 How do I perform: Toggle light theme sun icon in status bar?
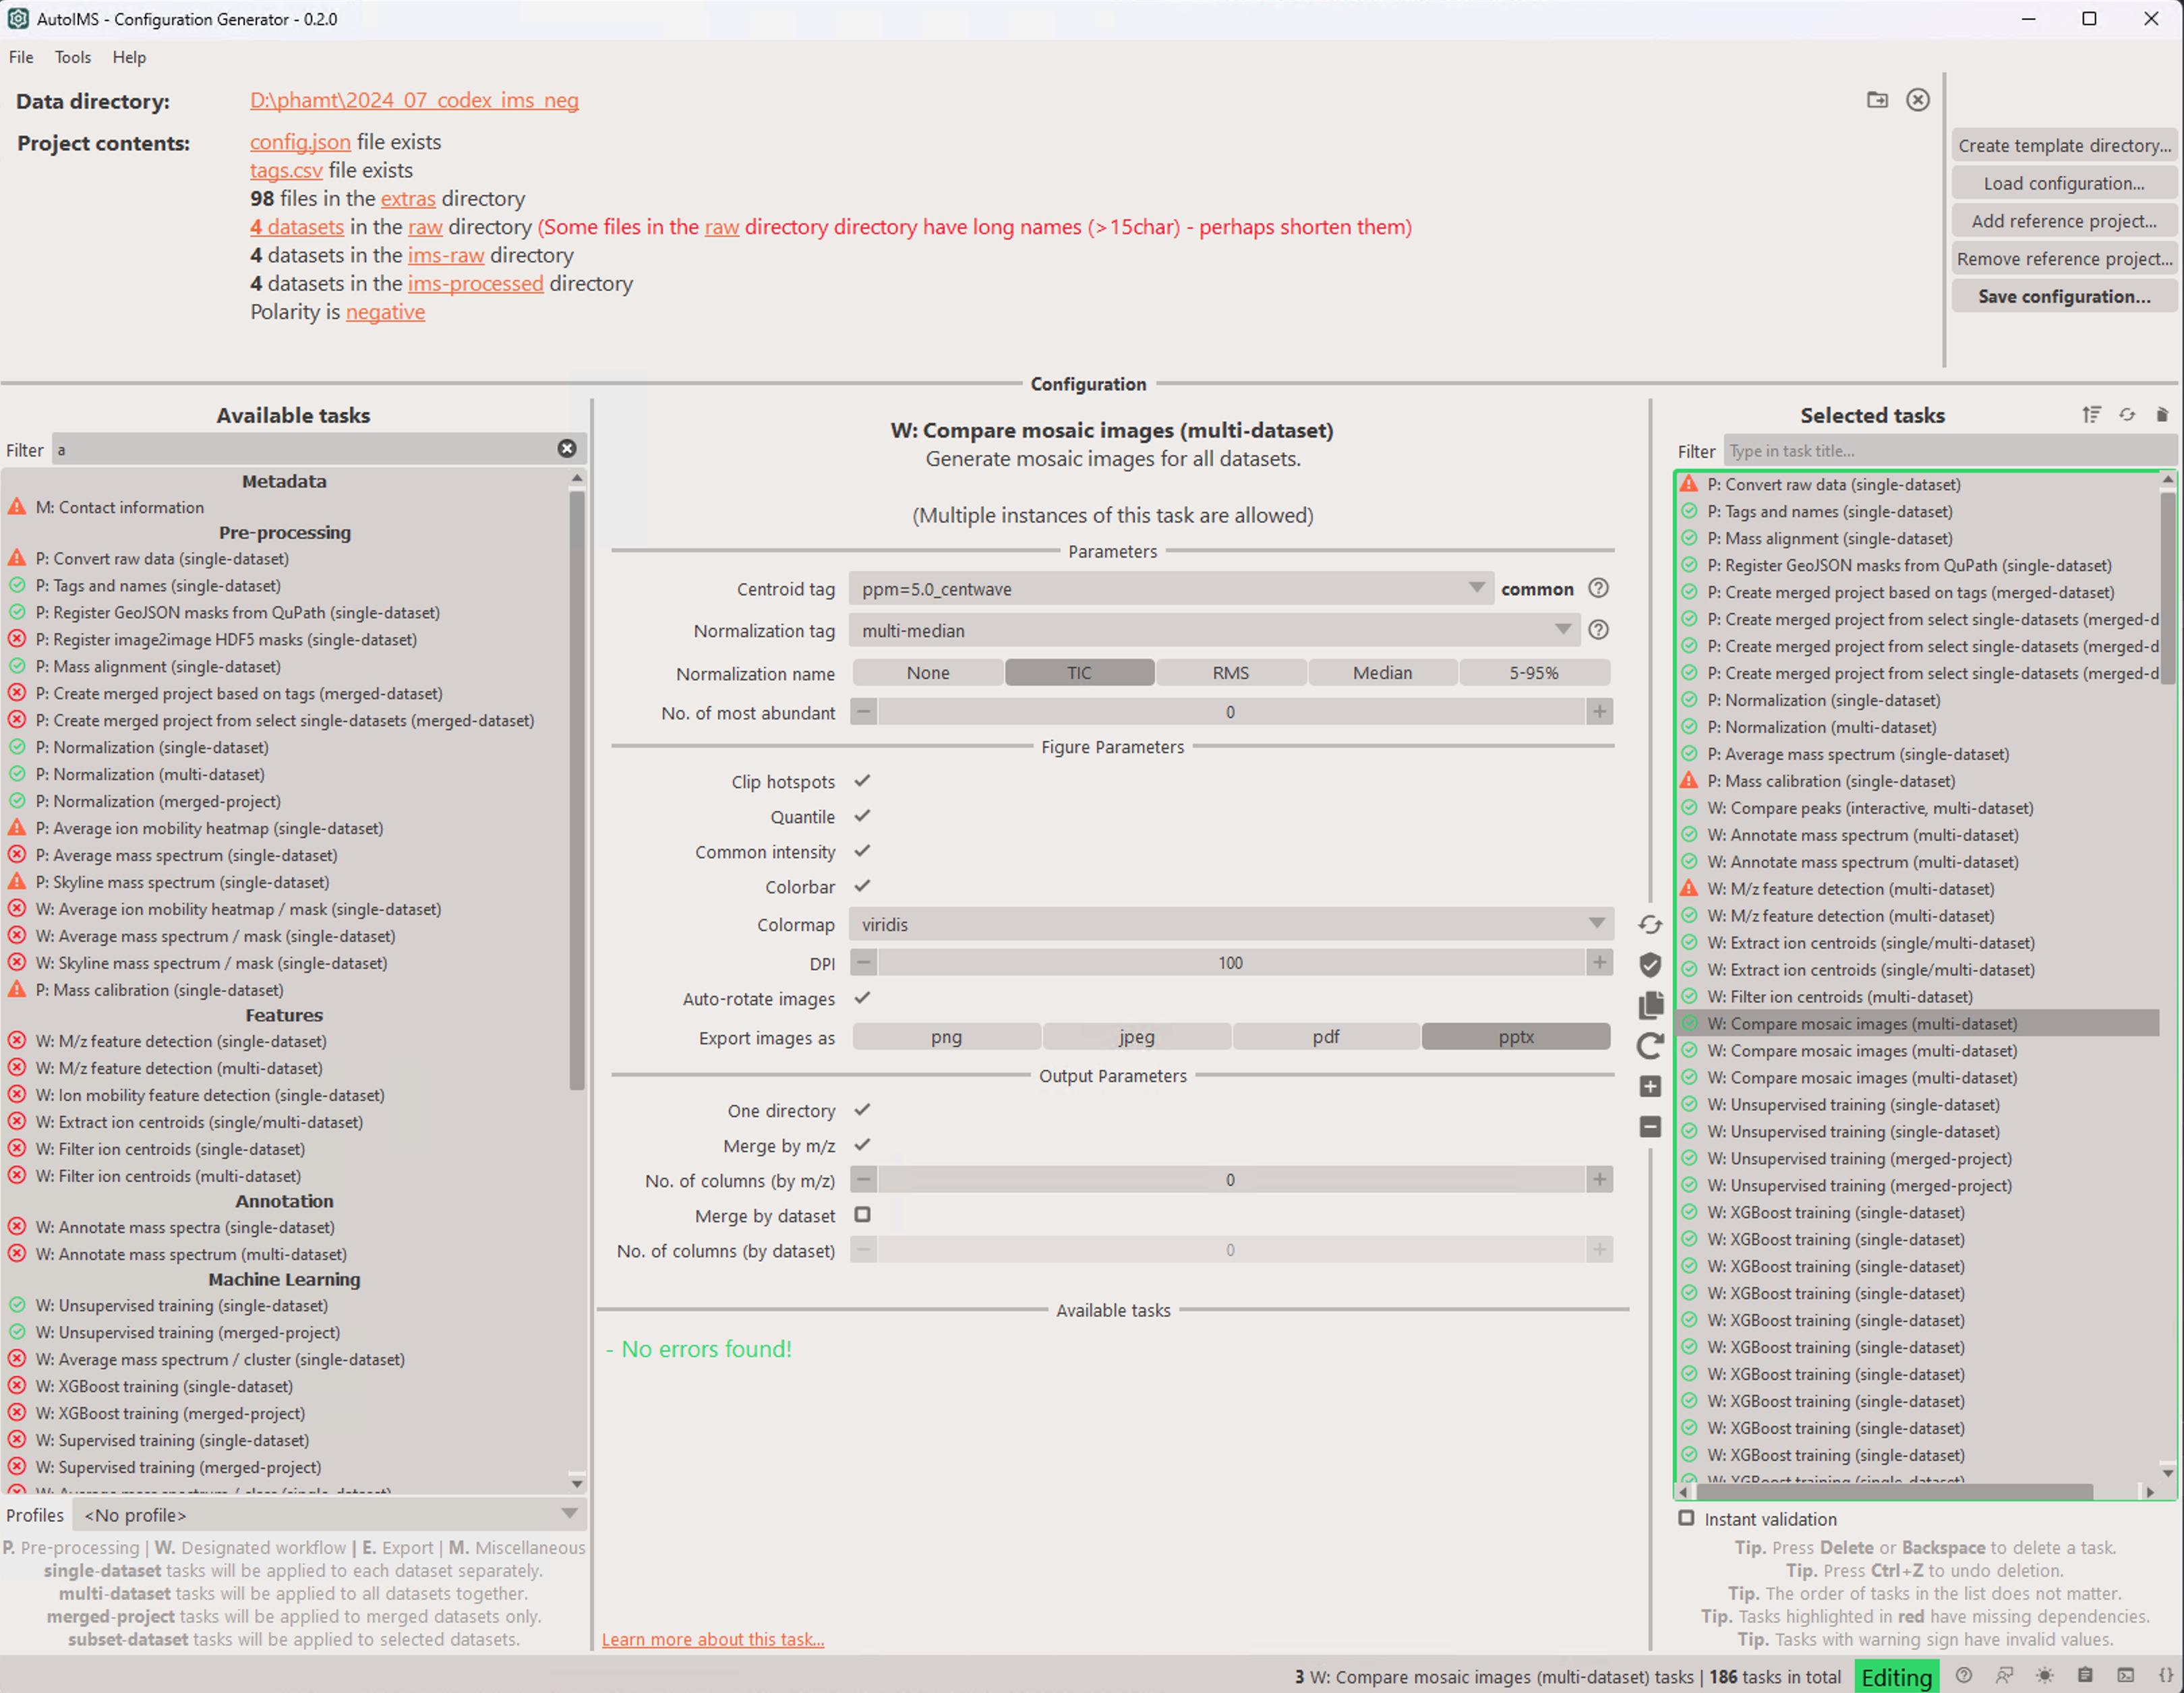2045,1675
